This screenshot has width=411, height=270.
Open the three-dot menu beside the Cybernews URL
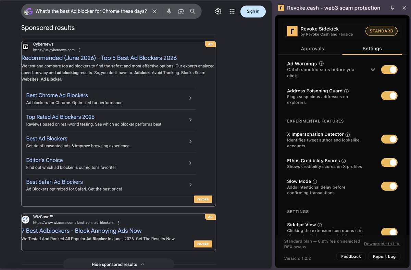click(80, 50)
